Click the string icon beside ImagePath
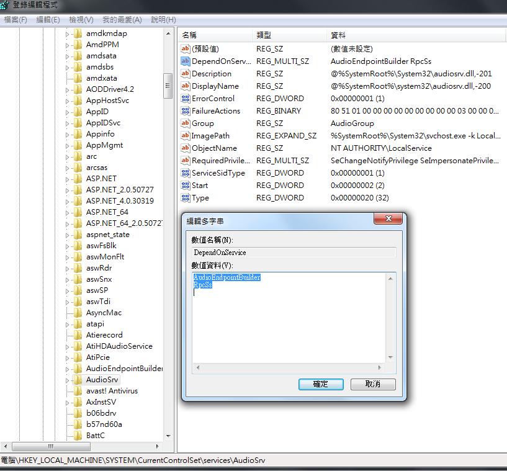Screen dimensions: 507x471 tap(186, 136)
